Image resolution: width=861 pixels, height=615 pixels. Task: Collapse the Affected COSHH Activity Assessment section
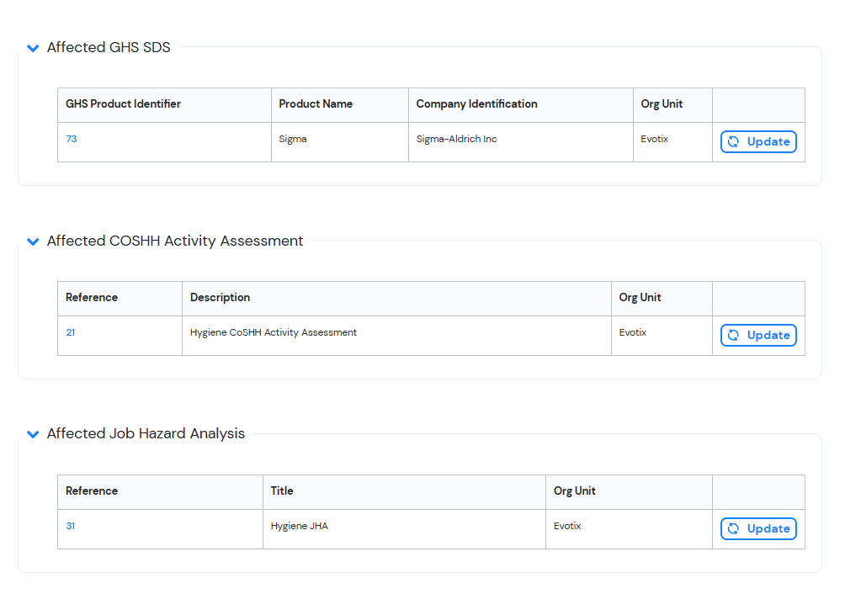[x=33, y=241]
